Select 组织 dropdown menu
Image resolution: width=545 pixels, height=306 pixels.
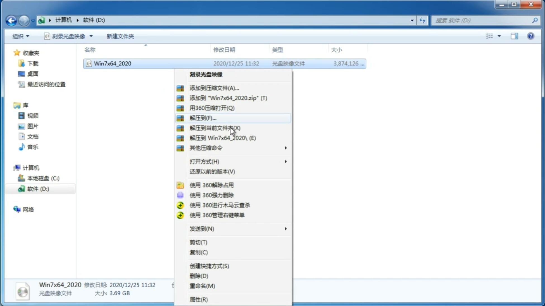(x=21, y=36)
